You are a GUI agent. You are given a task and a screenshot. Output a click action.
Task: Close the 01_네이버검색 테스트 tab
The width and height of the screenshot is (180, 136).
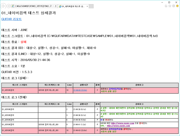(x=87, y=6)
